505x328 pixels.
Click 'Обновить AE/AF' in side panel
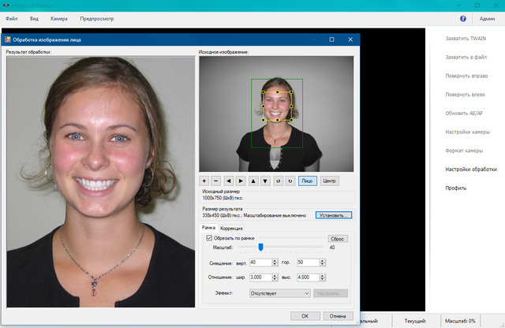tap(464, 114)
